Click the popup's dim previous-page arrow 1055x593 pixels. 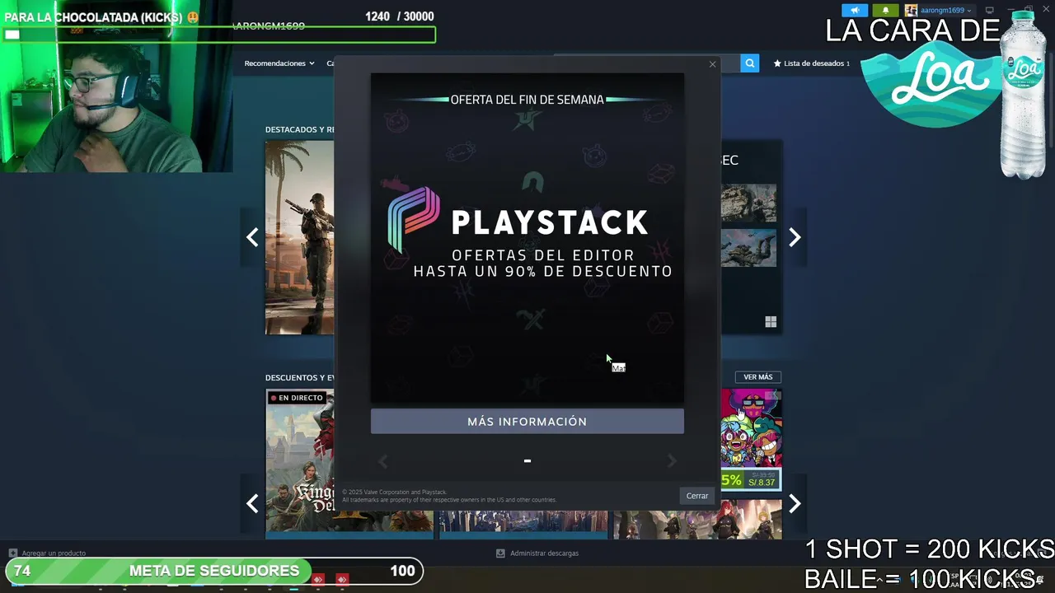point(382,461)
